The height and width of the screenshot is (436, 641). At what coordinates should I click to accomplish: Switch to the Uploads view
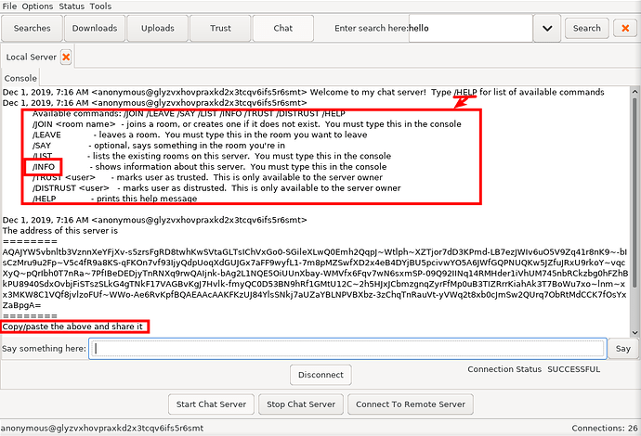pyautogui.click(x=158, y=29)
